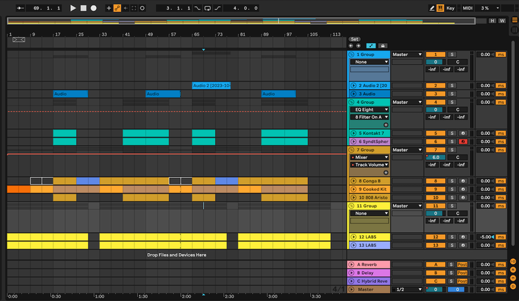Open the 11 Group None chooser dropdown
The height and width of the screenshot is (301, 519).
(x=370, y=213)
